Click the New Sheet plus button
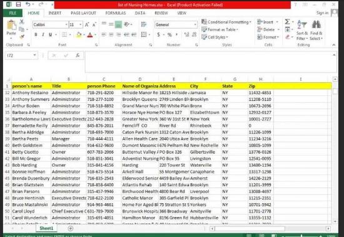This screenshot has width=344, height=237. 71,228
